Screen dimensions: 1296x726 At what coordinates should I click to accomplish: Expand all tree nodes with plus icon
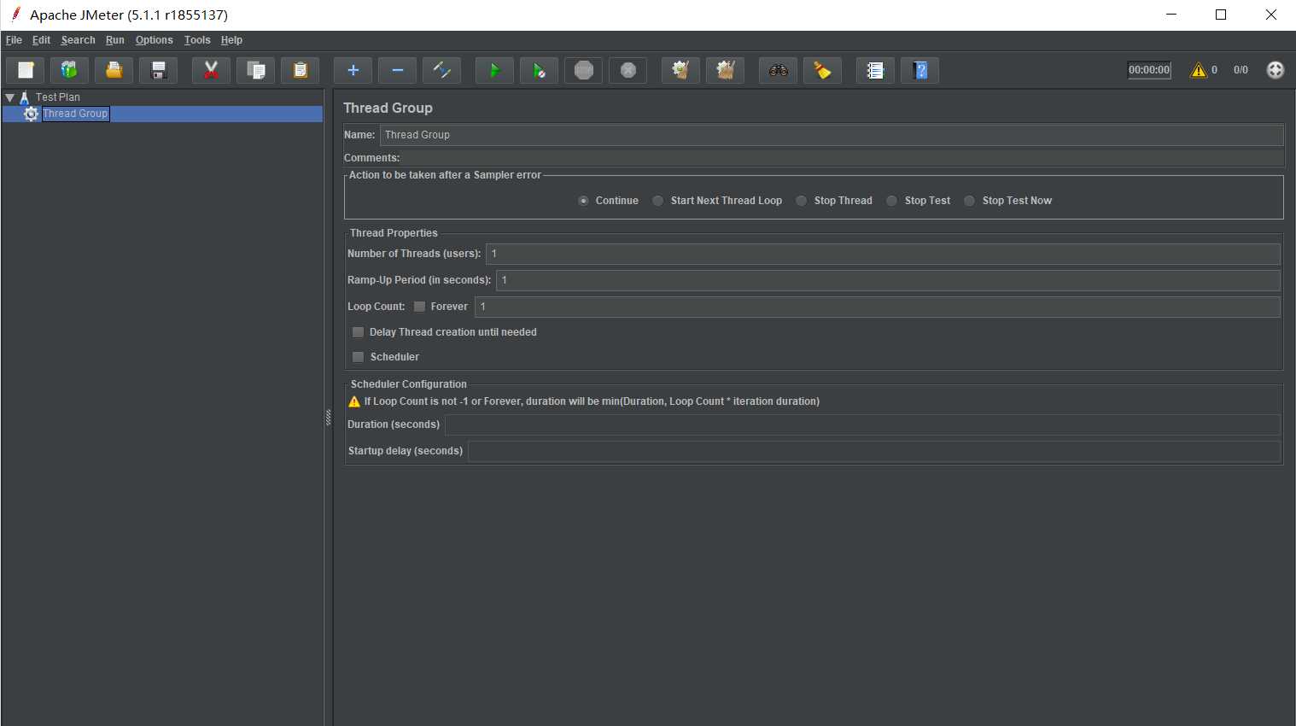coord(353,70)
